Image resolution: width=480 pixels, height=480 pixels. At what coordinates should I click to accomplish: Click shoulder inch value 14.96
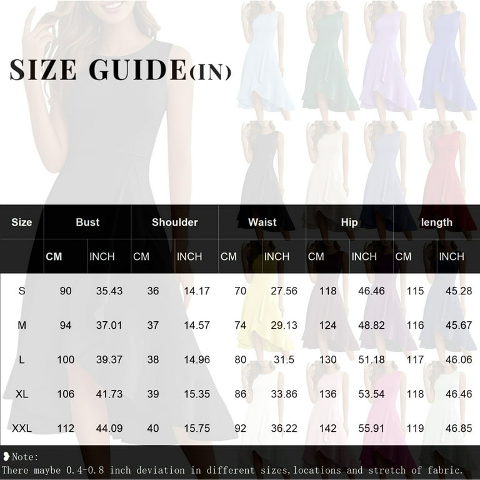tap(197, 359)
